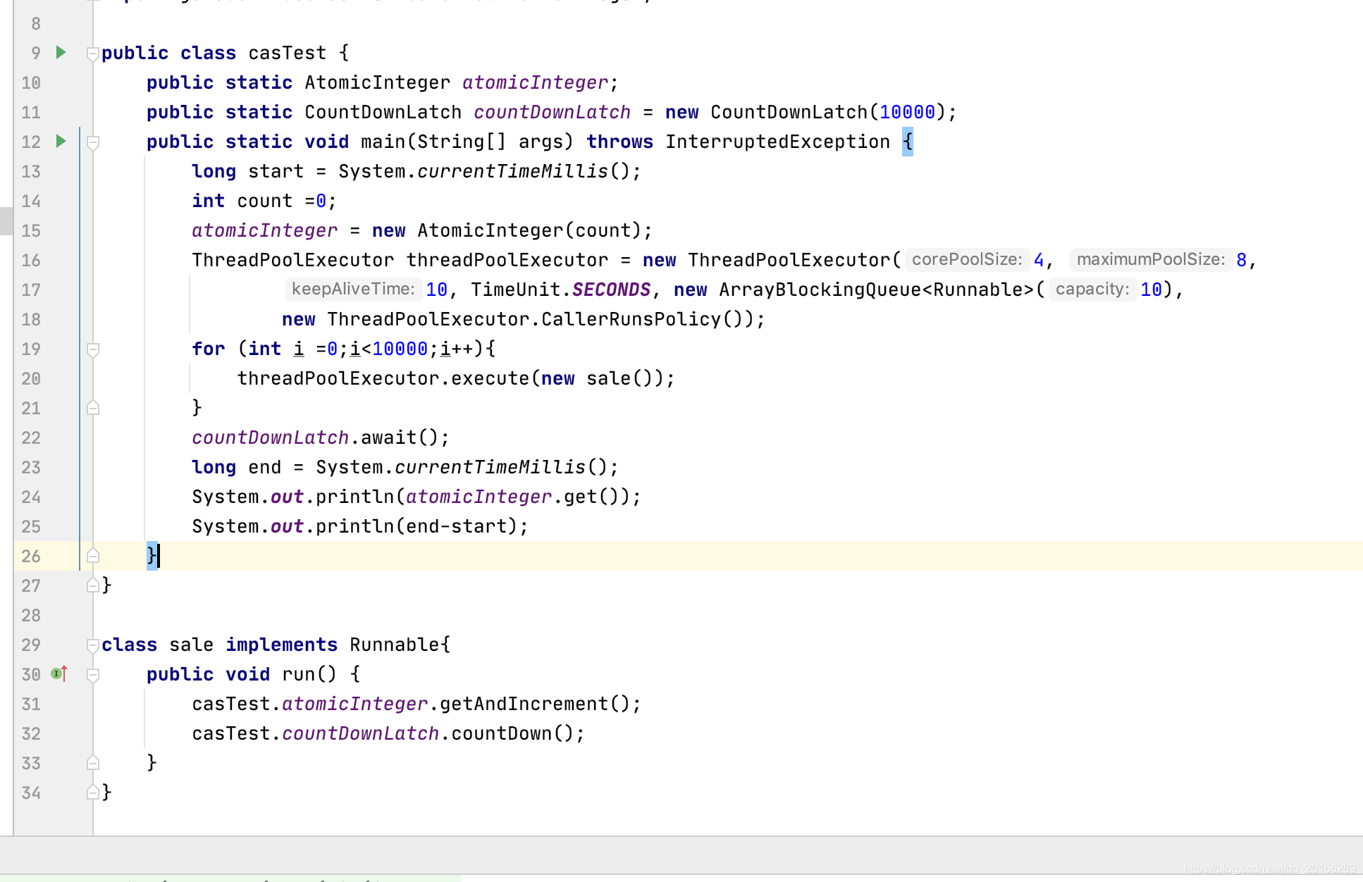Collapse the for loop fold marker

(x=92, y=349)
